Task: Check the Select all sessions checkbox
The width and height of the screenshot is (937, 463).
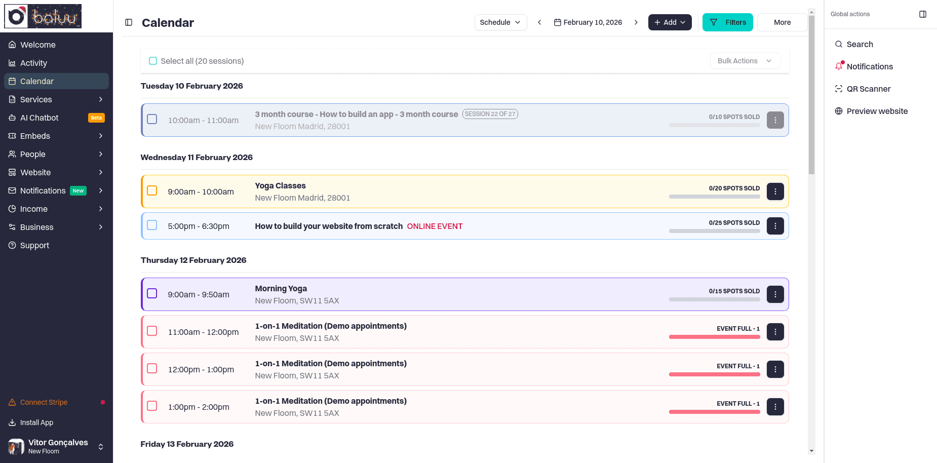Action: pos(153,60)
